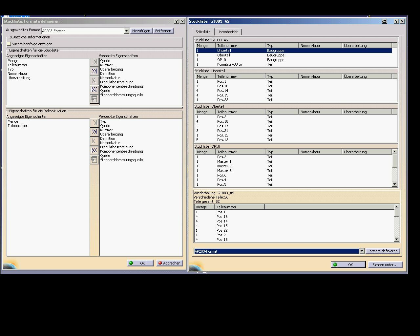Click OK in Formate definieren dialog
The image size is (420, 336).
140,263
